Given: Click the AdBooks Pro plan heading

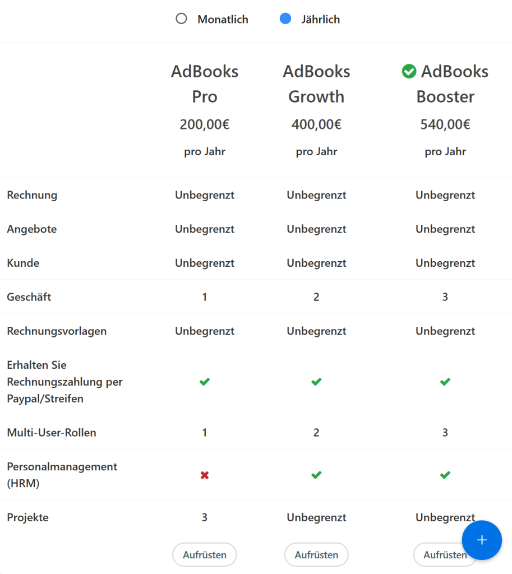Looking at the screenshot, I should 205,84.
